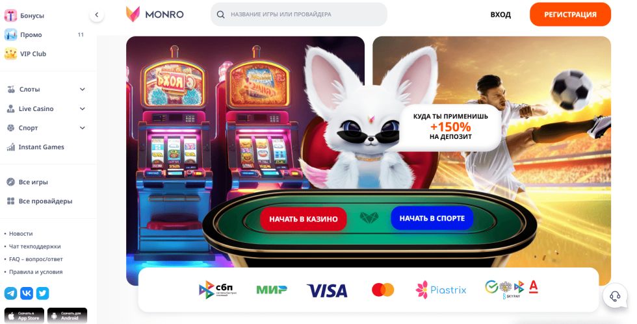The height and width of the screenshot is (324, 637).
Task: Click the РЕГИСТРАЦИЯ button
Action: point(570,15)
